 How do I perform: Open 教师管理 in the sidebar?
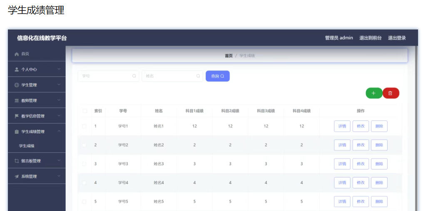point(37,101)
